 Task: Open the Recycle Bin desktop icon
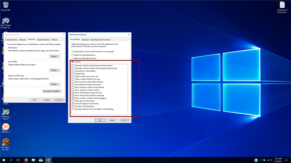[6, 6]
